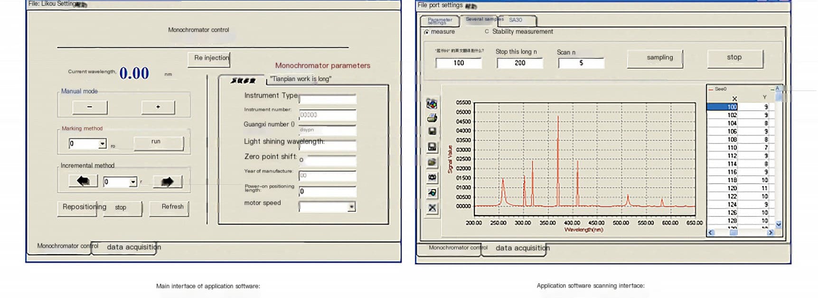Click the open folder icon in chart toolbar
This screenshot has height=298, width=818.
432,163
